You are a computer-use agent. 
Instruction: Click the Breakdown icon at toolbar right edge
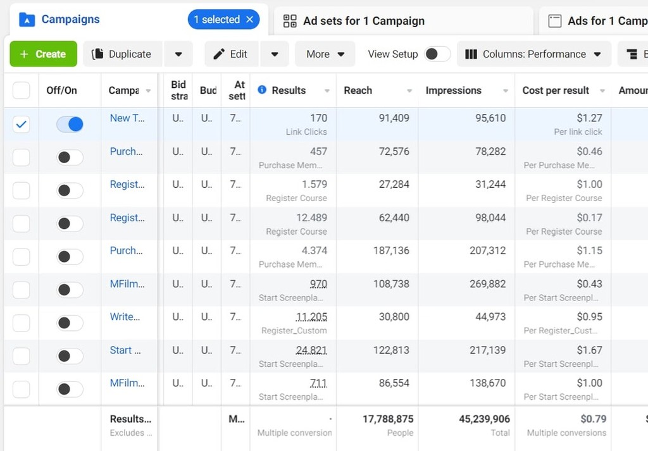tap(632, 54)
